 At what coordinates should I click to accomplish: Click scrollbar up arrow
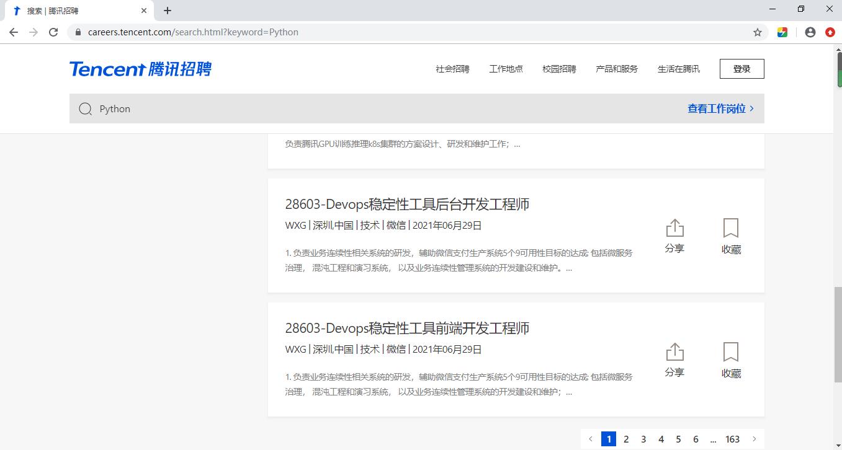click(x=837, y=48)
